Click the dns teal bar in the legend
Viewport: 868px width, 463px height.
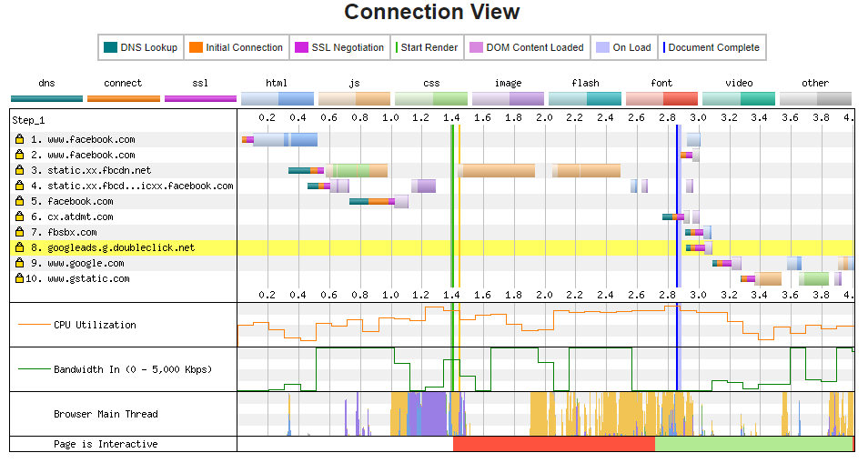pos(46,99)
